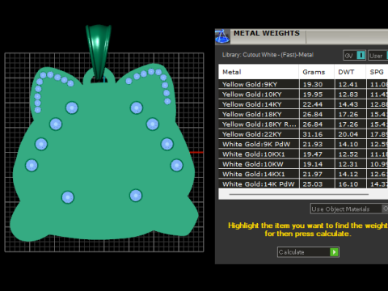Click the Calculate button

coord(308,252)
